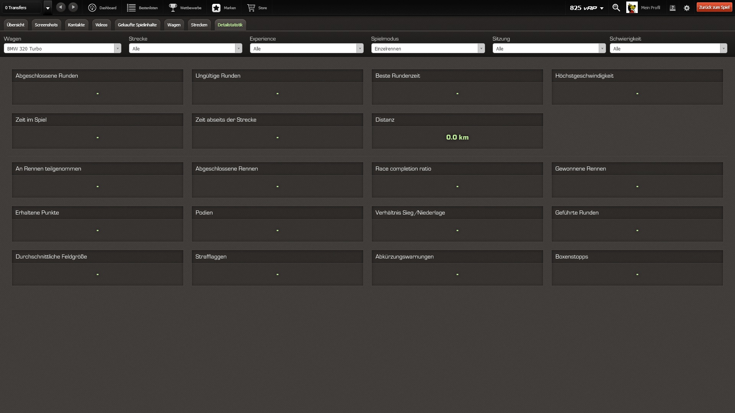Open the 825 vRP balance menu
The image size is (735, 413).
click(x=586, y=8)
